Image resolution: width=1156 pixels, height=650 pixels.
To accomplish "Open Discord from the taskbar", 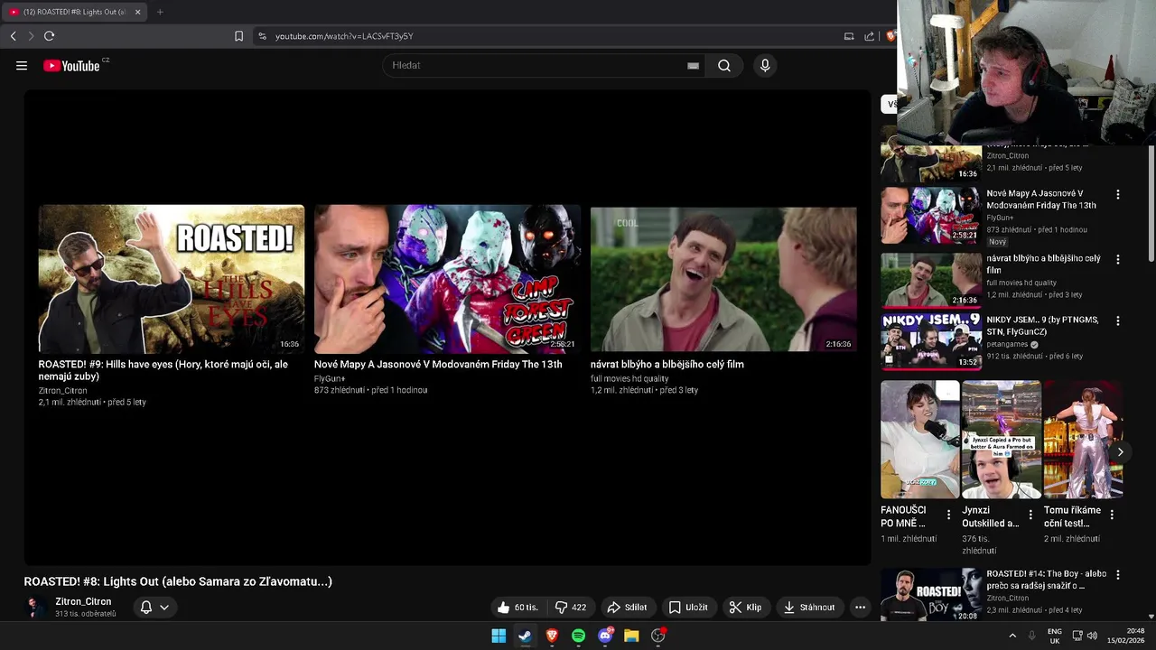I will [605, 636].
